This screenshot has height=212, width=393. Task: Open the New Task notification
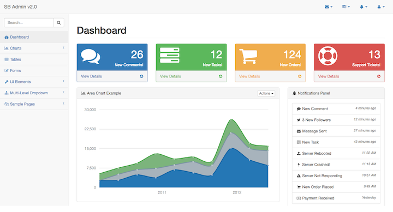tap(336, 142)
